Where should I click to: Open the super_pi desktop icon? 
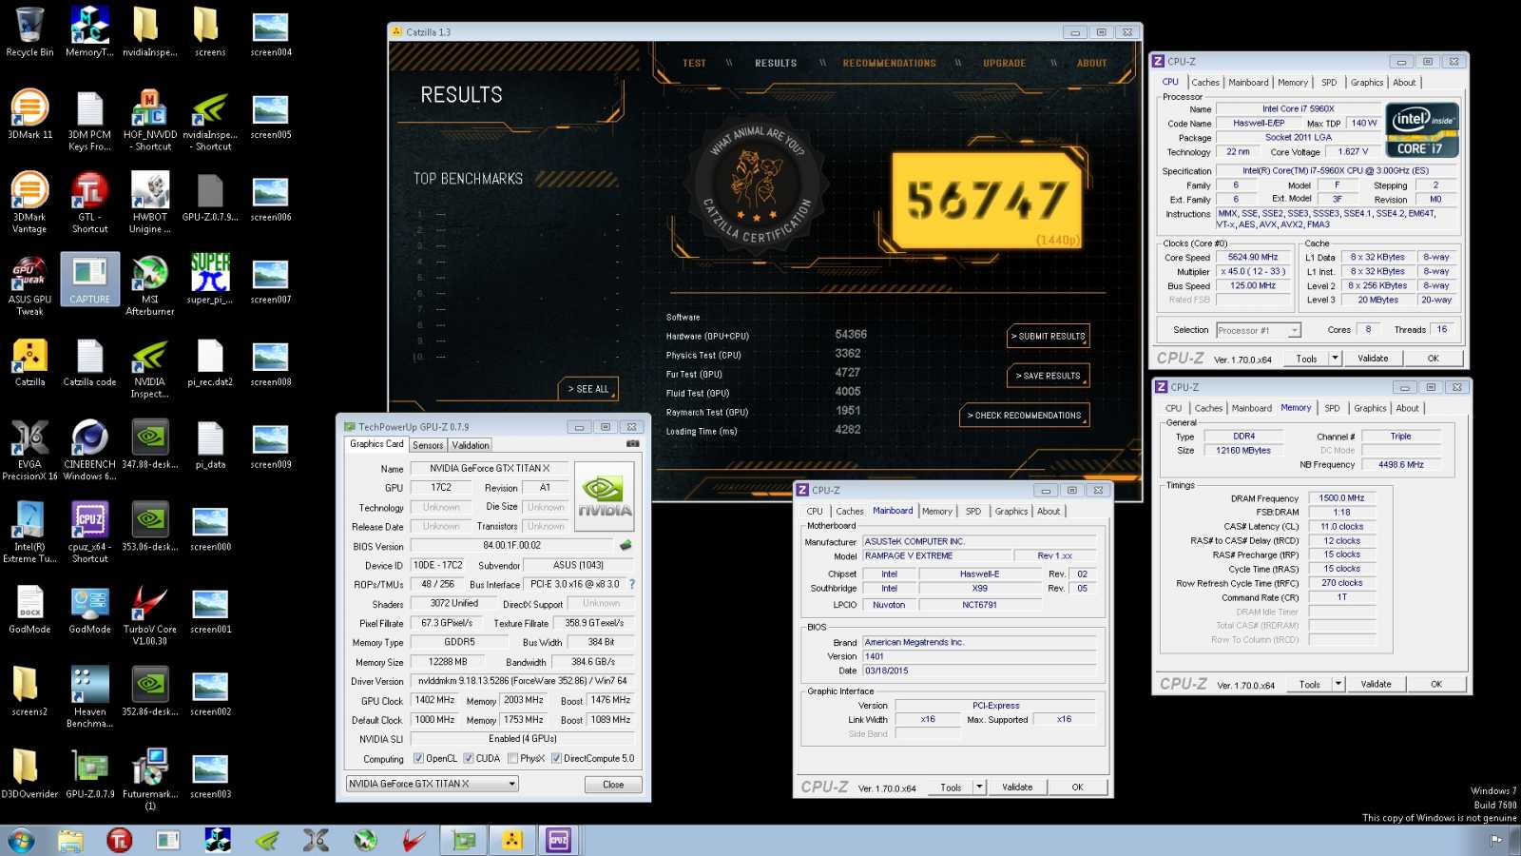[210, 280]
